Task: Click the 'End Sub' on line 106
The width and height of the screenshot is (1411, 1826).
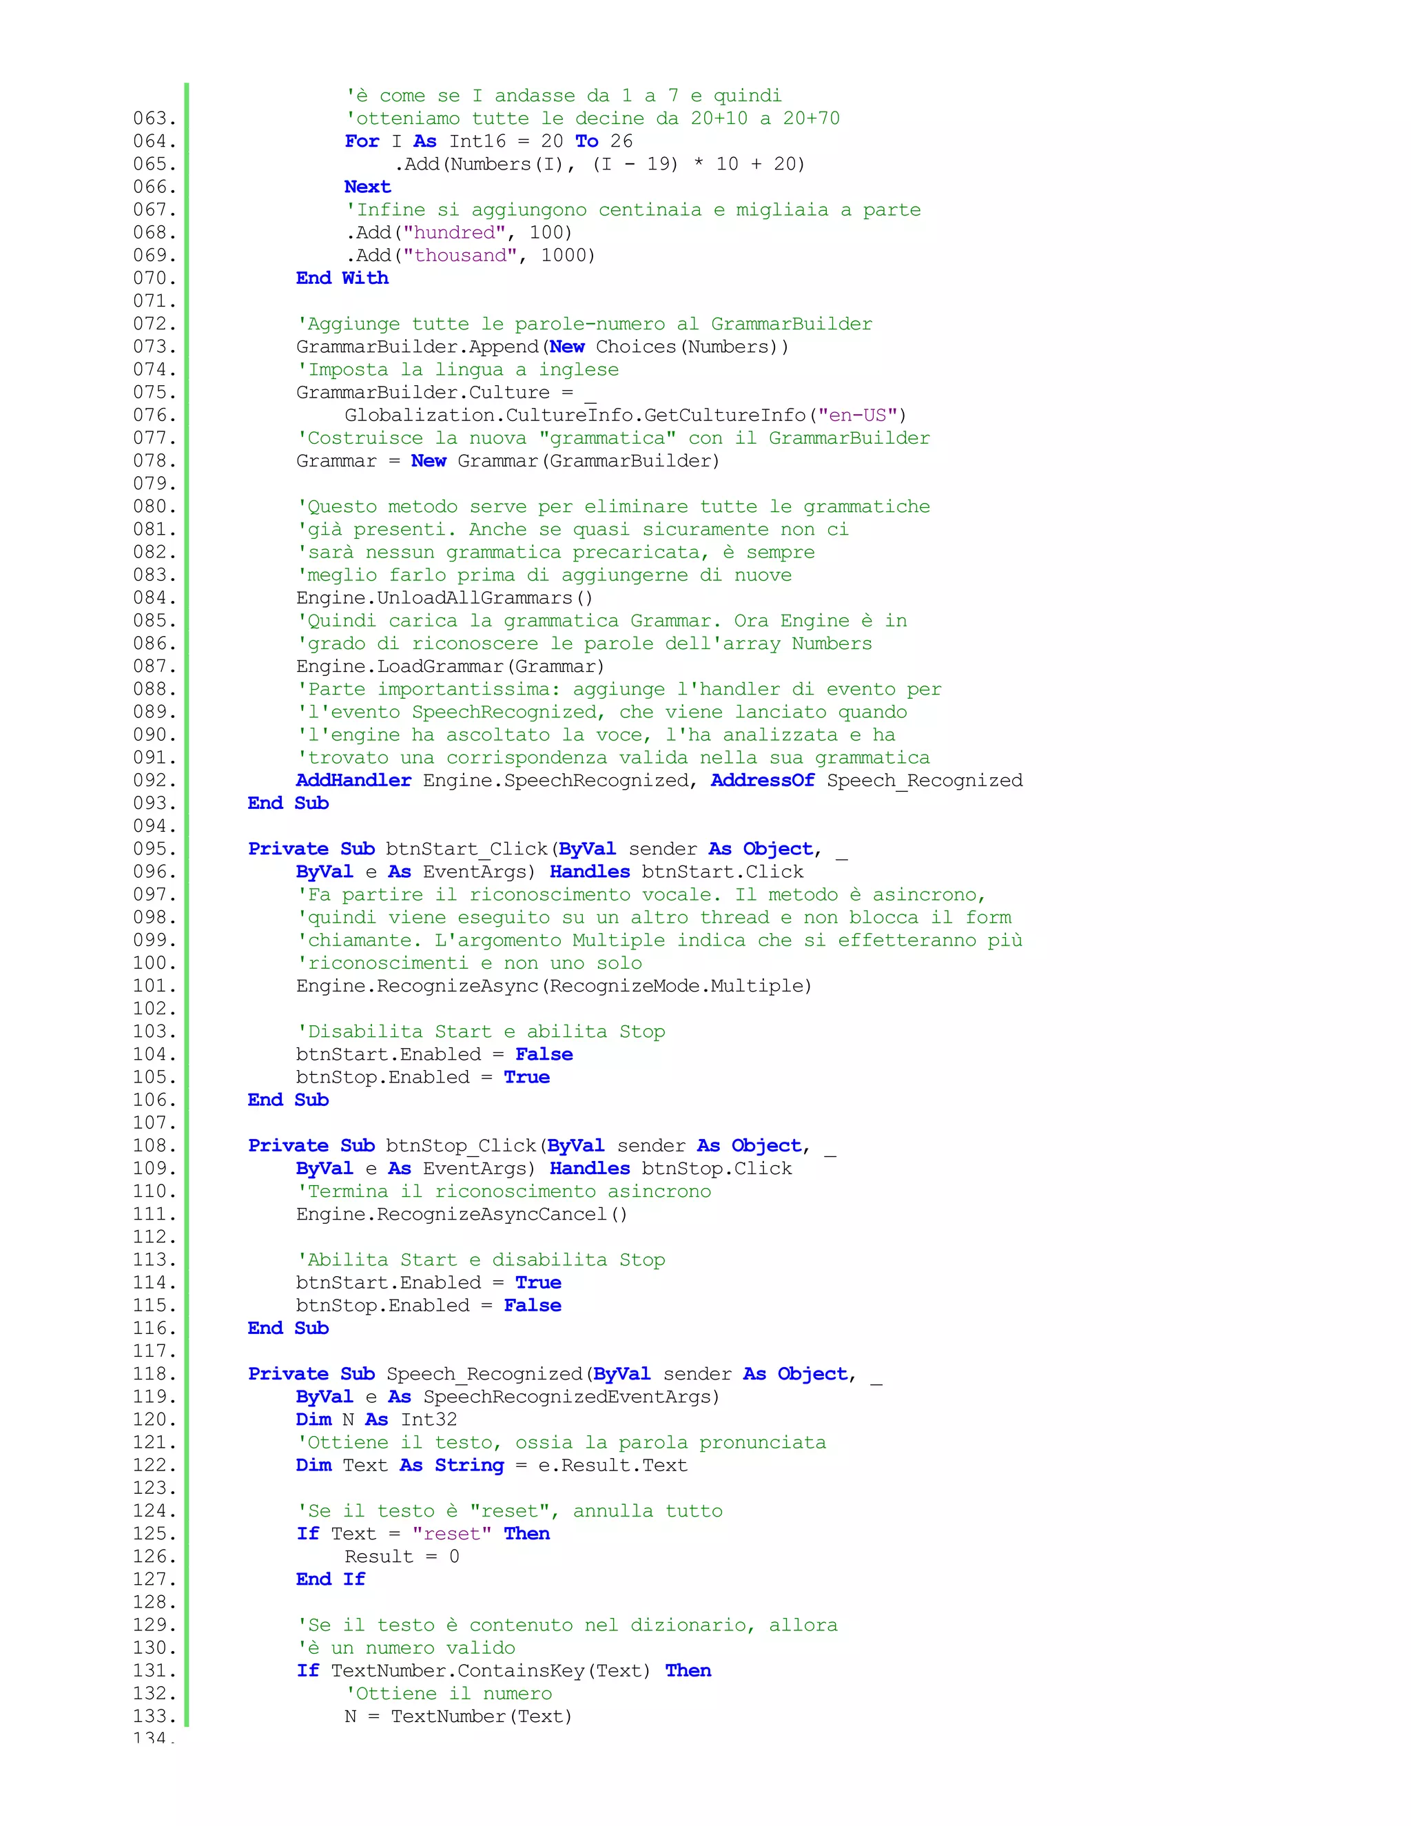Action: tap(289, 1100)
